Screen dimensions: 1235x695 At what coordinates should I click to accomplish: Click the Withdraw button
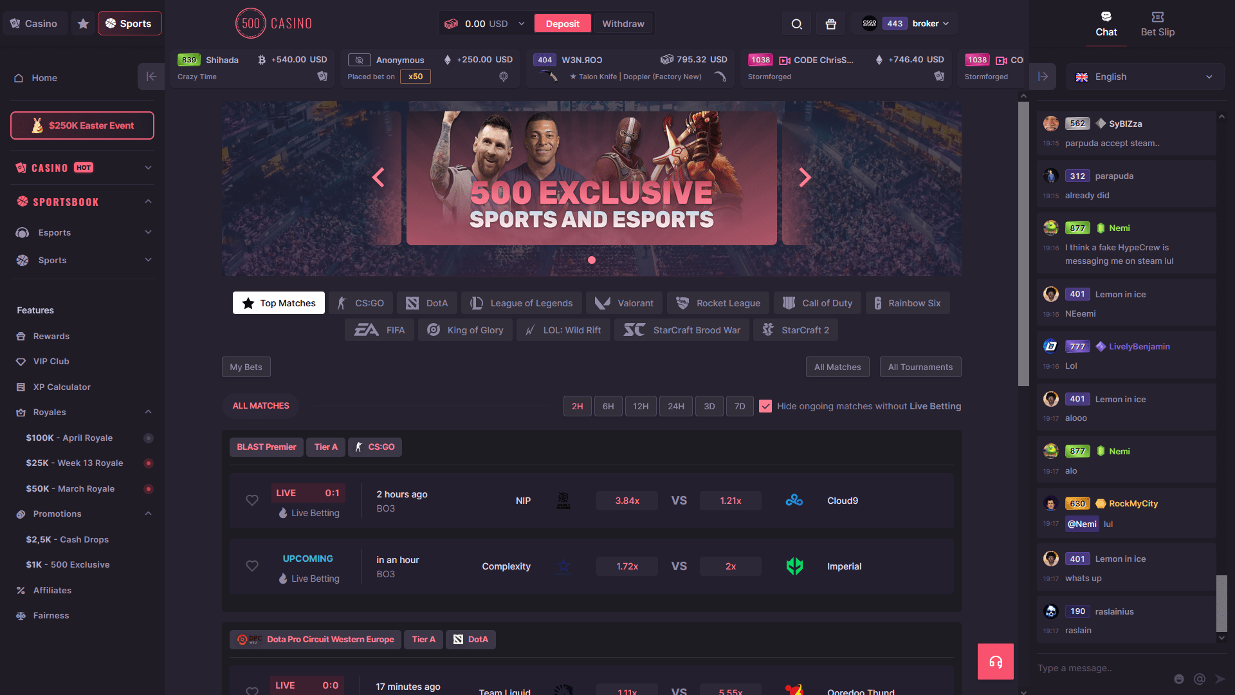[x=623, y=24]
